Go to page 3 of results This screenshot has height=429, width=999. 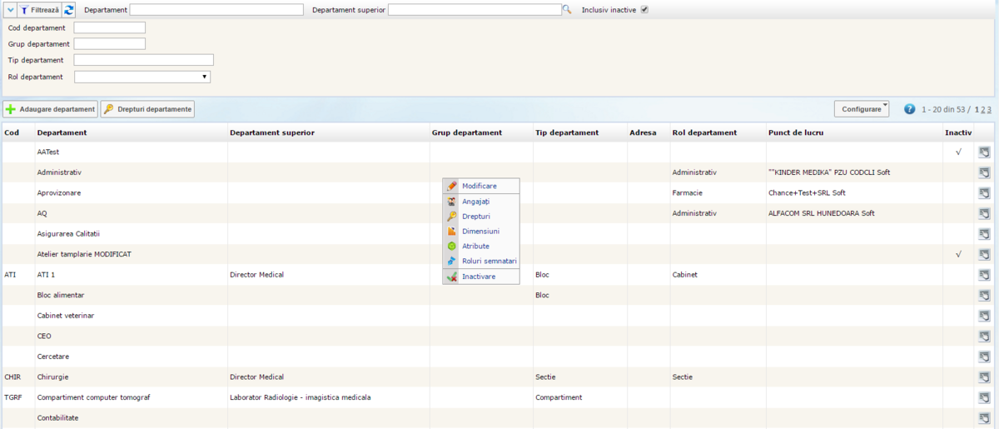pos(988,109)
